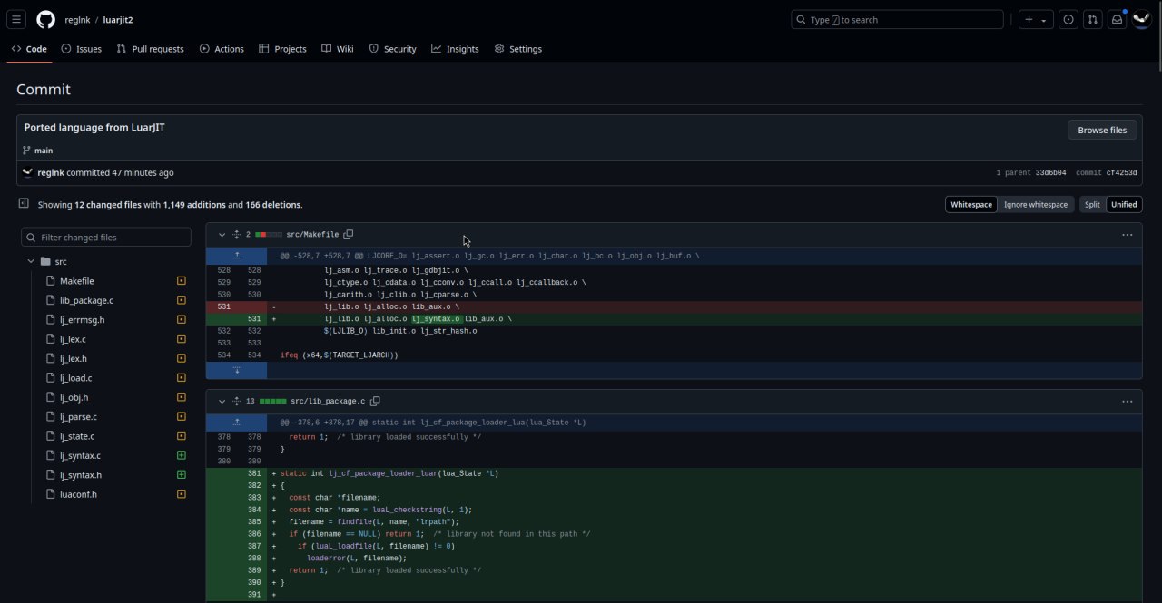Enable Ignore whitespace option
The height and width of the screenshot is (603, 1162).
(x=1036, y=205)
